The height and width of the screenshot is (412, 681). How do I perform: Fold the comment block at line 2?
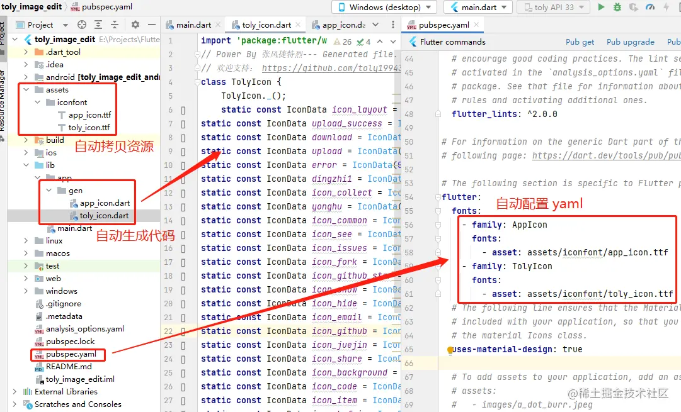point(198,55)
